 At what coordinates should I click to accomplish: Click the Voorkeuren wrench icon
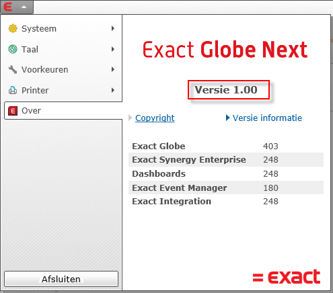13,69
